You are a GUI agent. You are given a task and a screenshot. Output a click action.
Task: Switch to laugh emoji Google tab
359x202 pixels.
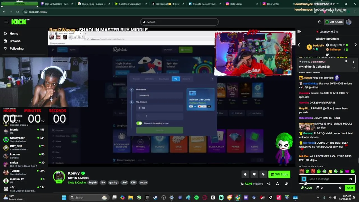93,4
